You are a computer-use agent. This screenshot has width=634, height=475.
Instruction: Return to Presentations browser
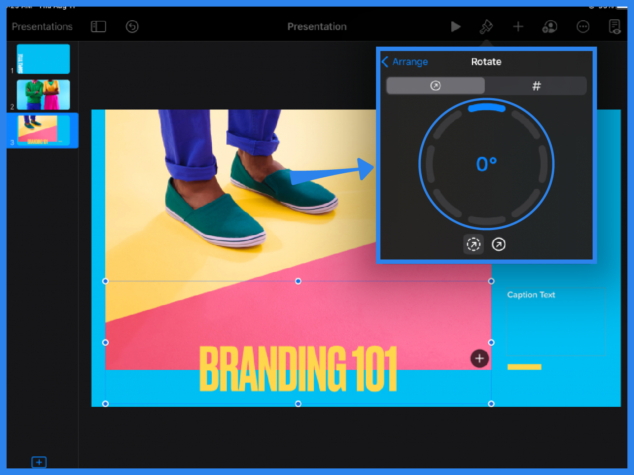tap(42, 27)
